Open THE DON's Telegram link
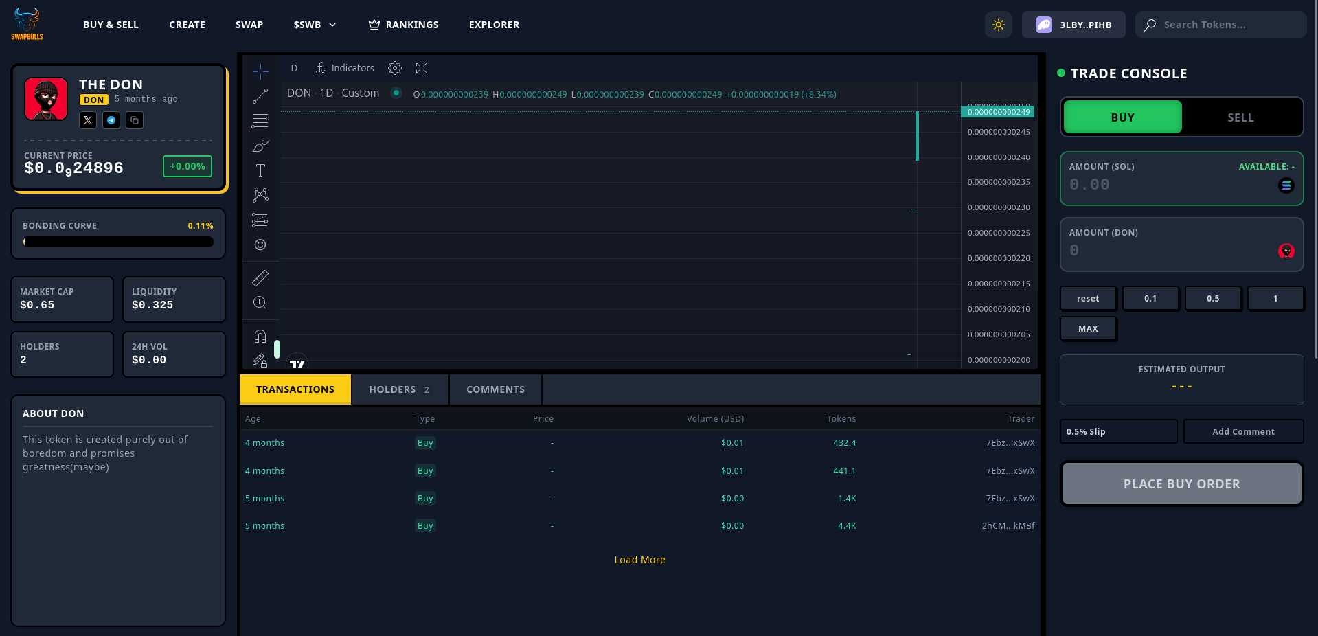 coord(111,120)
